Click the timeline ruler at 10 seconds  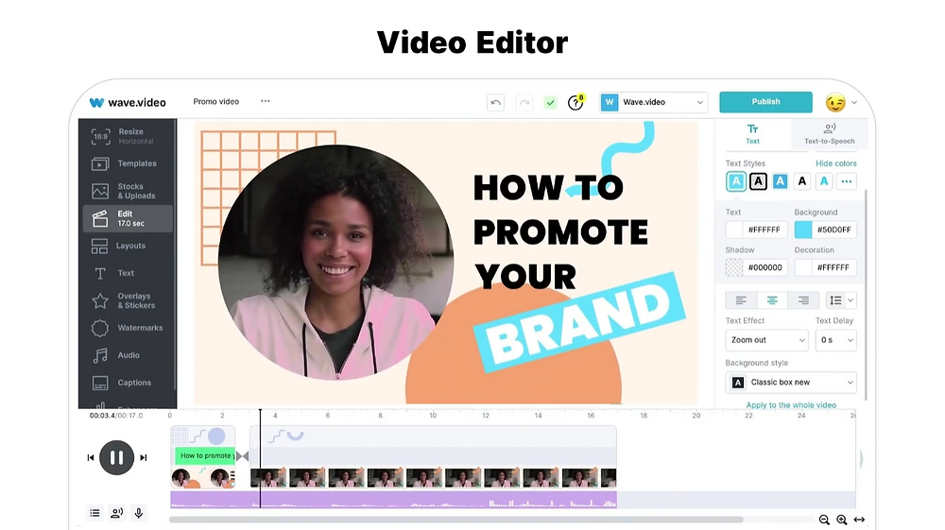[433, 416]
